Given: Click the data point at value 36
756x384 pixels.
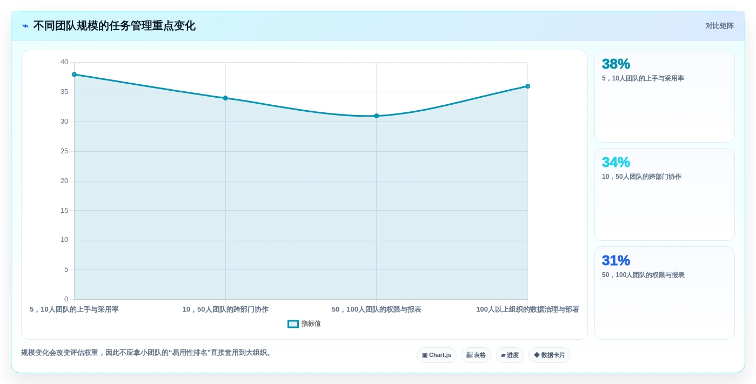Looking at the screenshot, I should [528, 86].
